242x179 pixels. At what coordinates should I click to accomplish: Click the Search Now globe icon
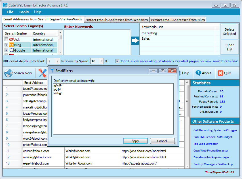9,73
